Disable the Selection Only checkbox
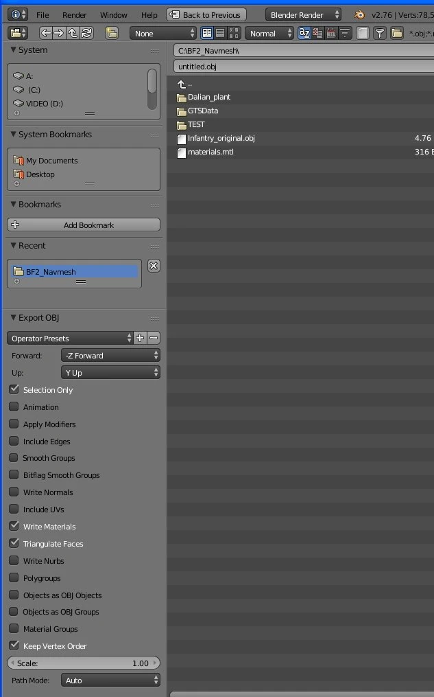The image size is (434, 697). tap(14, 389)
